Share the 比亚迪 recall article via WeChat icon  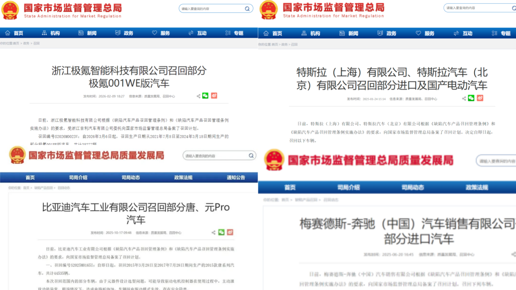(221, 232)
